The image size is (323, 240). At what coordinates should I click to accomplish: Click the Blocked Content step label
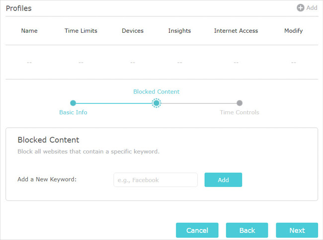157,91
